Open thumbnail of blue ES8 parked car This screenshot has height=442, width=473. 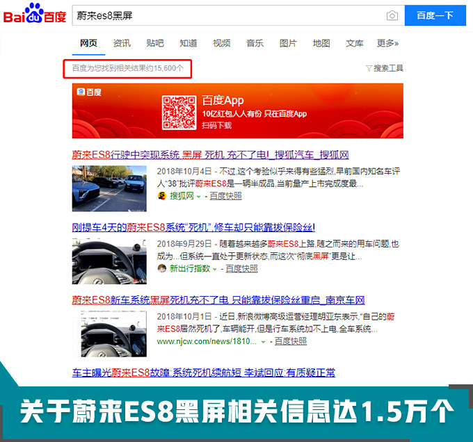tap(109, 188)
